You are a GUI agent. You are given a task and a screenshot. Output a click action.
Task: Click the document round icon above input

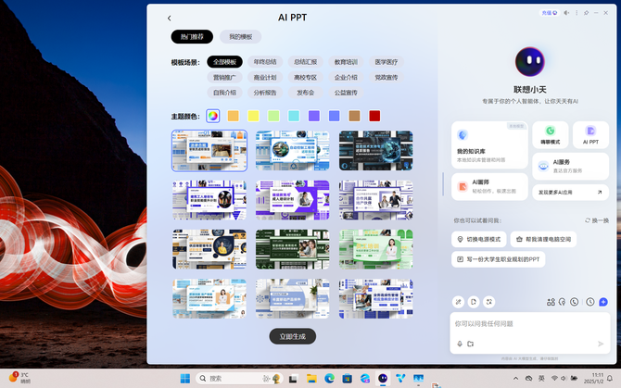(474, 302)
